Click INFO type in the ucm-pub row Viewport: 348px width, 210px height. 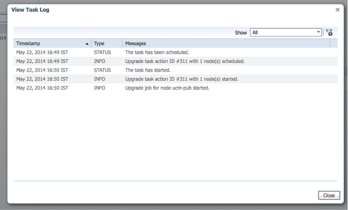pyautogui.click(x=100, y=88)
